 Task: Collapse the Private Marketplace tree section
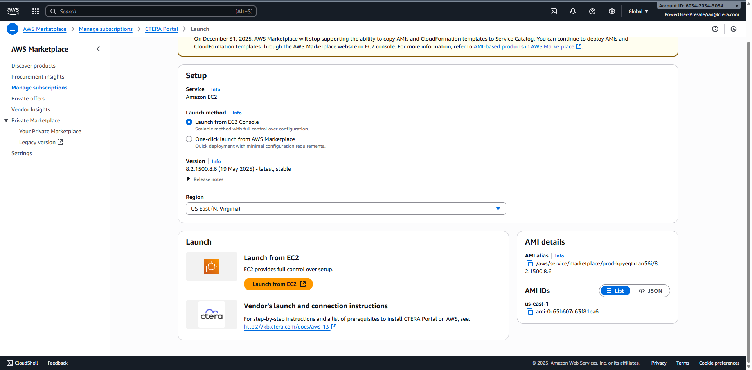pyautogui.click(x=6, y=120)
